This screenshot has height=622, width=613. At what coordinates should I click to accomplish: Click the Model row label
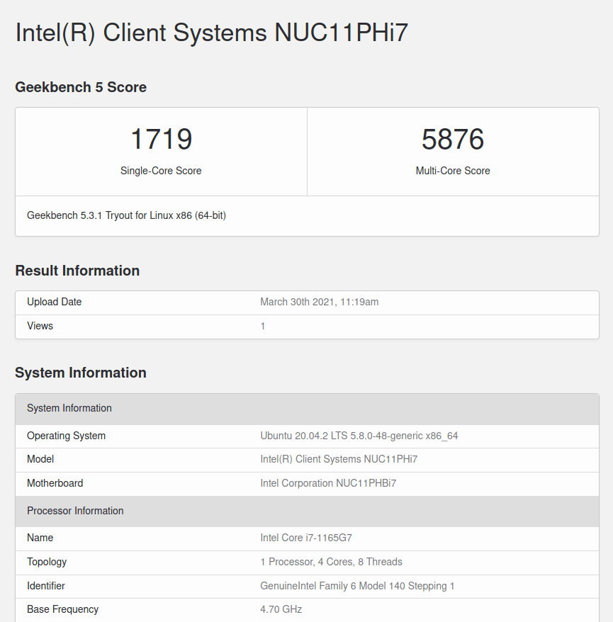point(40,459)
